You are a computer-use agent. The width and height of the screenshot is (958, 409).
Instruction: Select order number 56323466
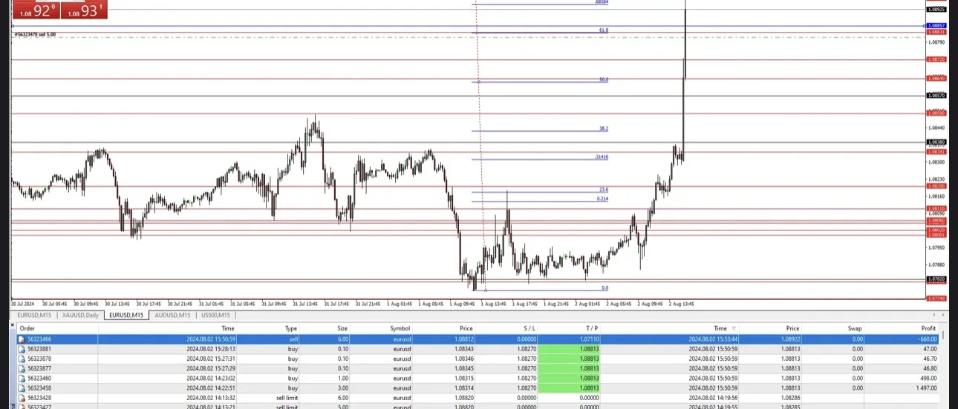tap(39, 339)
